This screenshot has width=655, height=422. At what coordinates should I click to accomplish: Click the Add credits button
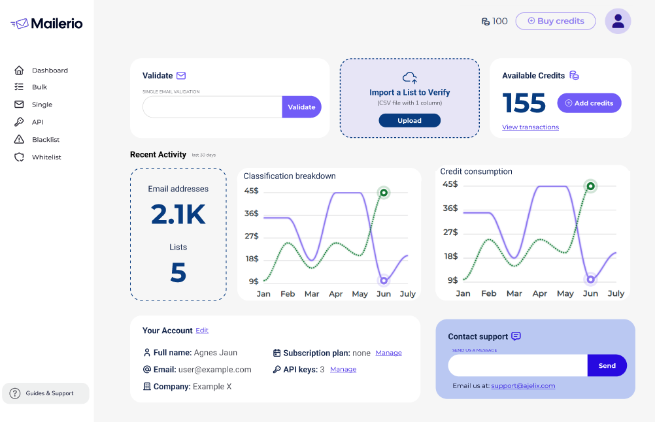tap(589, 103)
